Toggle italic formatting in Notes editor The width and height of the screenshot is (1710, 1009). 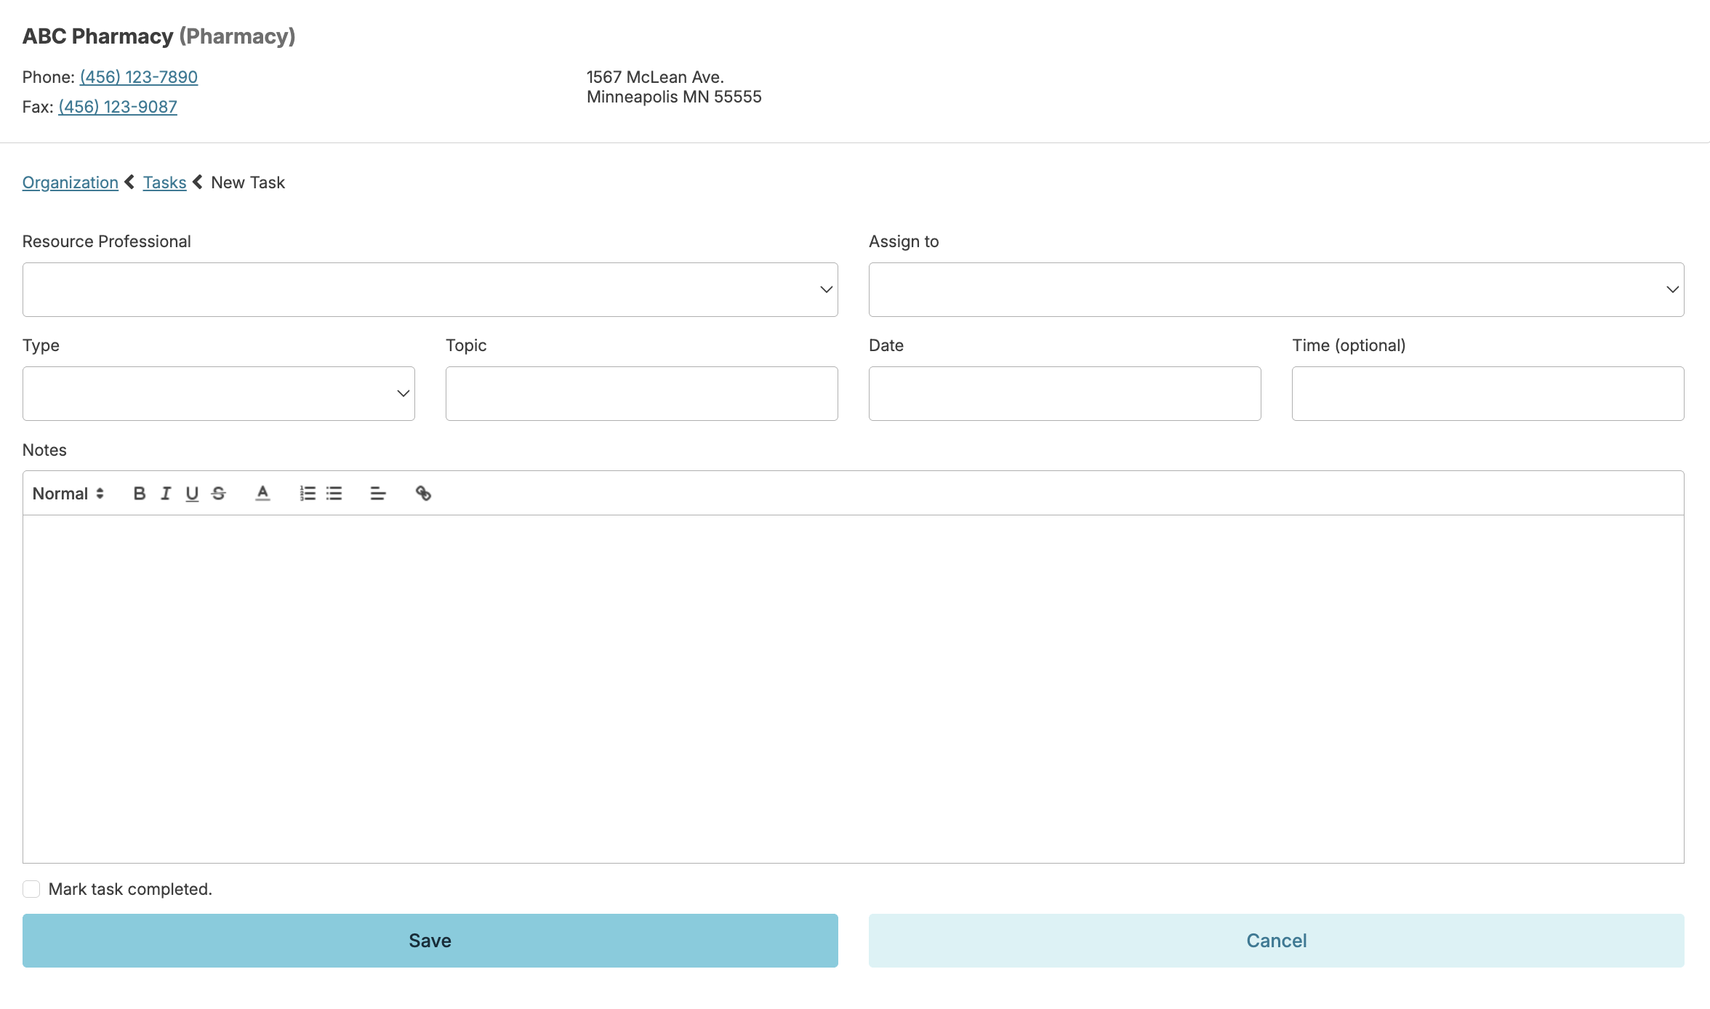pyautogui.click(x=166, y=494)
